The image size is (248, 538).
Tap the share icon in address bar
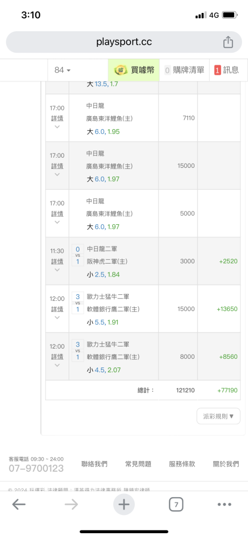coord(228,42)
